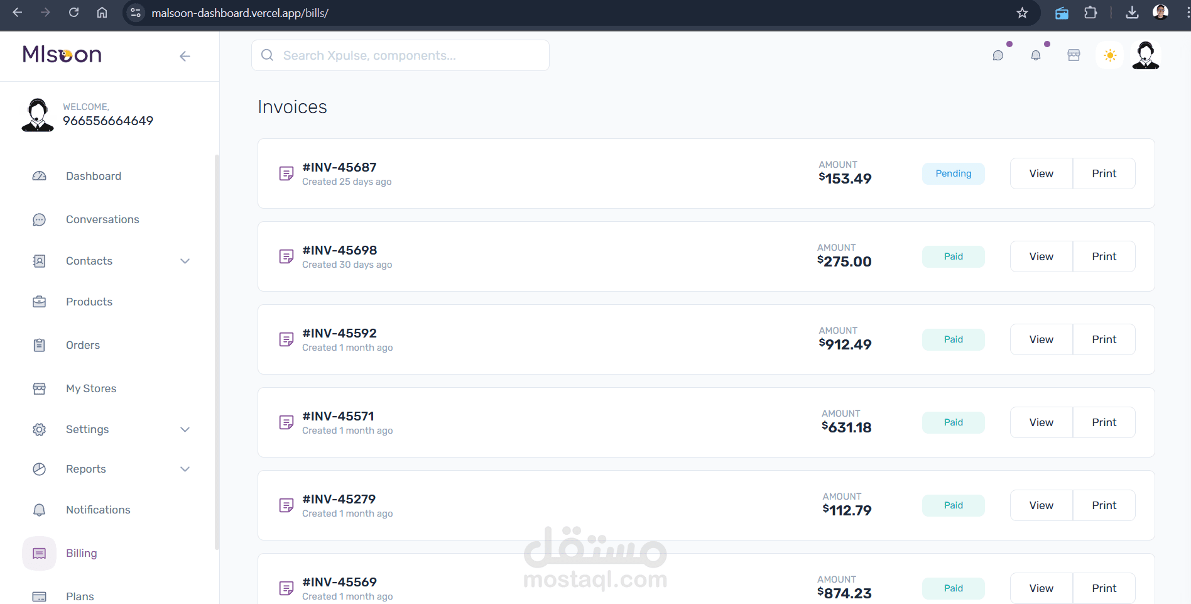
Task: Collapse the sidebar with the back arrow
Action: tap(185, 56)
